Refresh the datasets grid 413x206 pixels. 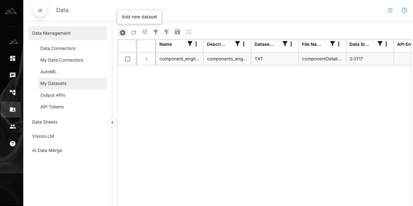tap(133, 32)
